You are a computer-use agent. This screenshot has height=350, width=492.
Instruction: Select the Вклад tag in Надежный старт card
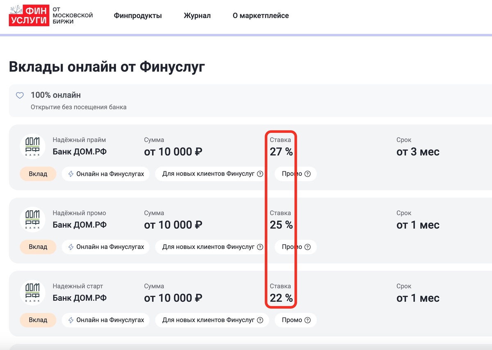pyautogui.click(x=38, y=320)
